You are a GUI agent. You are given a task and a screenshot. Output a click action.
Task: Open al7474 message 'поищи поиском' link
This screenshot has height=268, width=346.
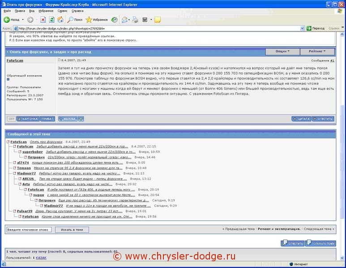77,163
